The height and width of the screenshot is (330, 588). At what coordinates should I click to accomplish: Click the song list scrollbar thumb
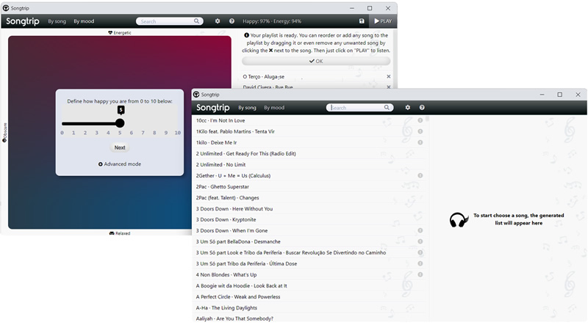427,119
